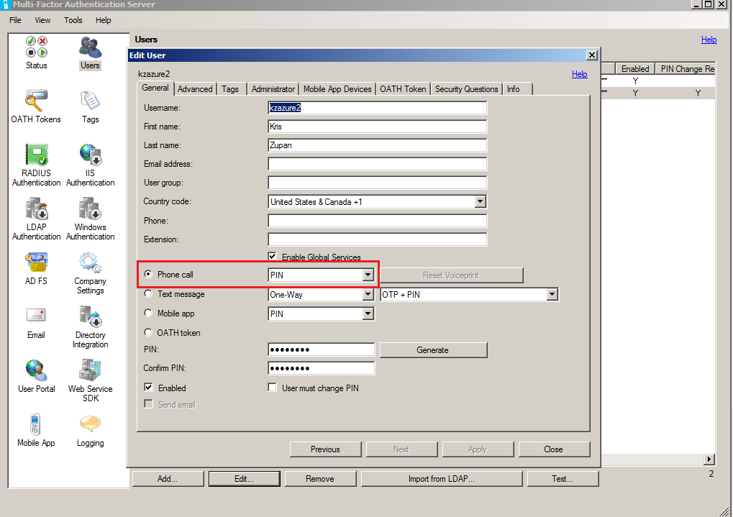The width and height of the screenshot is (733, 517).
Task: Select the OATH token radio button
Action: click(148, 332)
